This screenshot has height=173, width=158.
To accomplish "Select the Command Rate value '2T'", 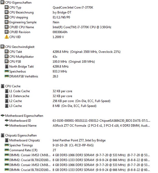I will (54, 150).
